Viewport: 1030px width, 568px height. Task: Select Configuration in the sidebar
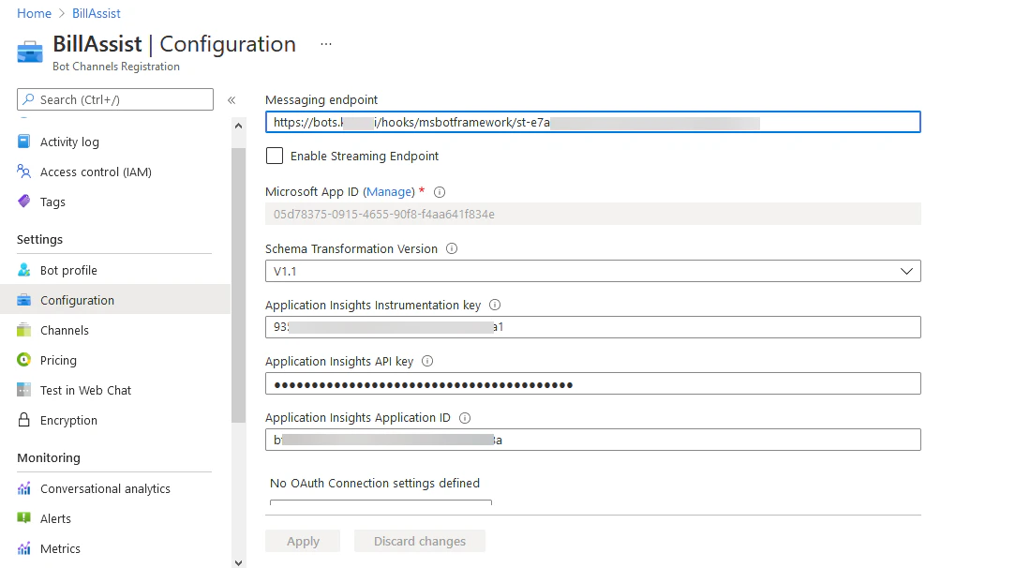[115, 300]
